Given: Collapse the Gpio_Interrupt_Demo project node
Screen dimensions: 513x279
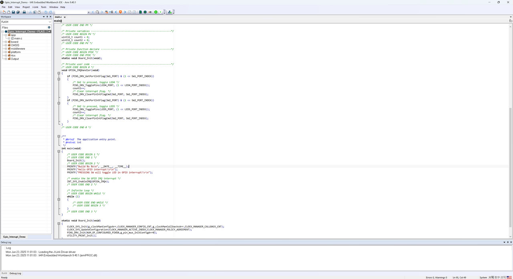Looking at the screenshot, I should click(2, 31).
